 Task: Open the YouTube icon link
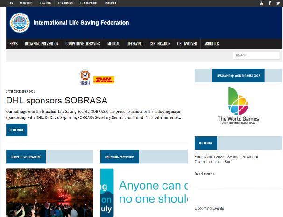(261, 3)
